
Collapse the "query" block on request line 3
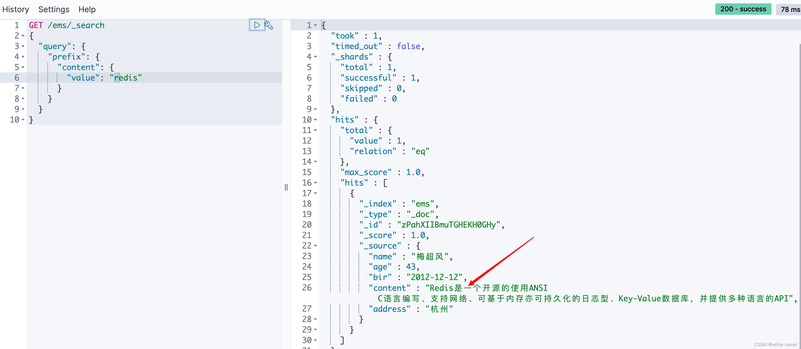click(x=23, y=46)
